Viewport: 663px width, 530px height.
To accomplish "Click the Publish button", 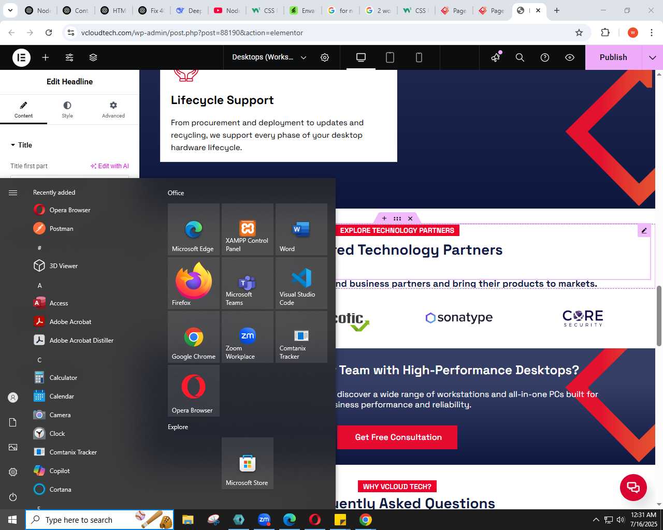I will coord(613,57).
